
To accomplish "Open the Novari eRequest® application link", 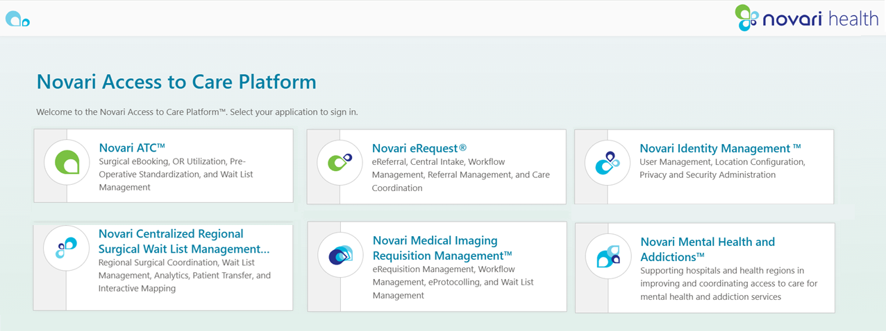I will [x=419, y=148].
